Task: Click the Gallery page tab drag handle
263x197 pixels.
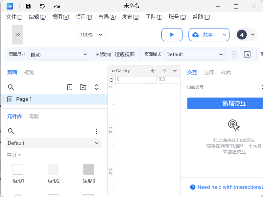Action: pyautogui.click(x=113, y=71)
